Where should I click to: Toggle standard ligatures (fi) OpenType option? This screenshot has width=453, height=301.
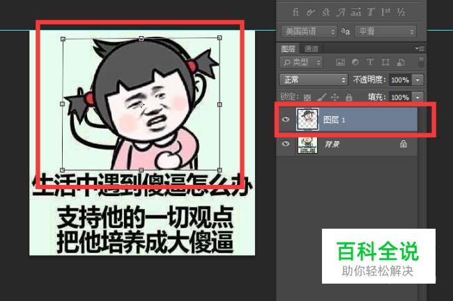point(295,12)
